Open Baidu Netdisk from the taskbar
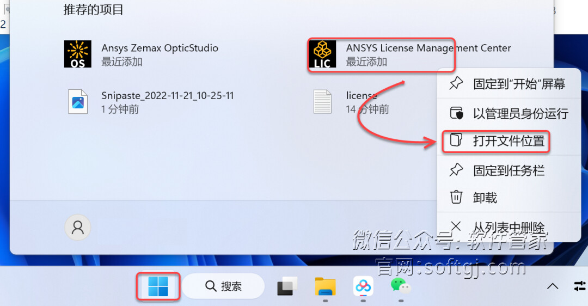 coord(363,287)
